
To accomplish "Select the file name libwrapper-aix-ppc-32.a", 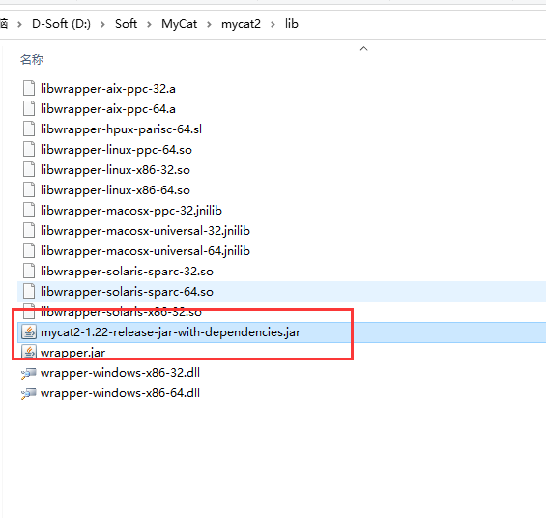I will pyautogui.click(x=108, y=89).
